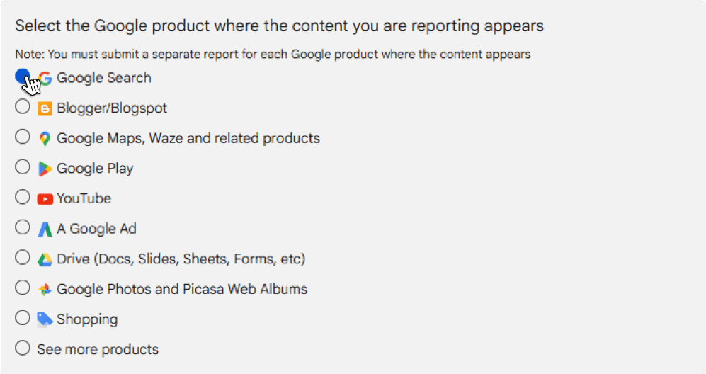This screenshot has width=706, height=374.
Task: Click the See more products label
Action: [x=98, y=350]
